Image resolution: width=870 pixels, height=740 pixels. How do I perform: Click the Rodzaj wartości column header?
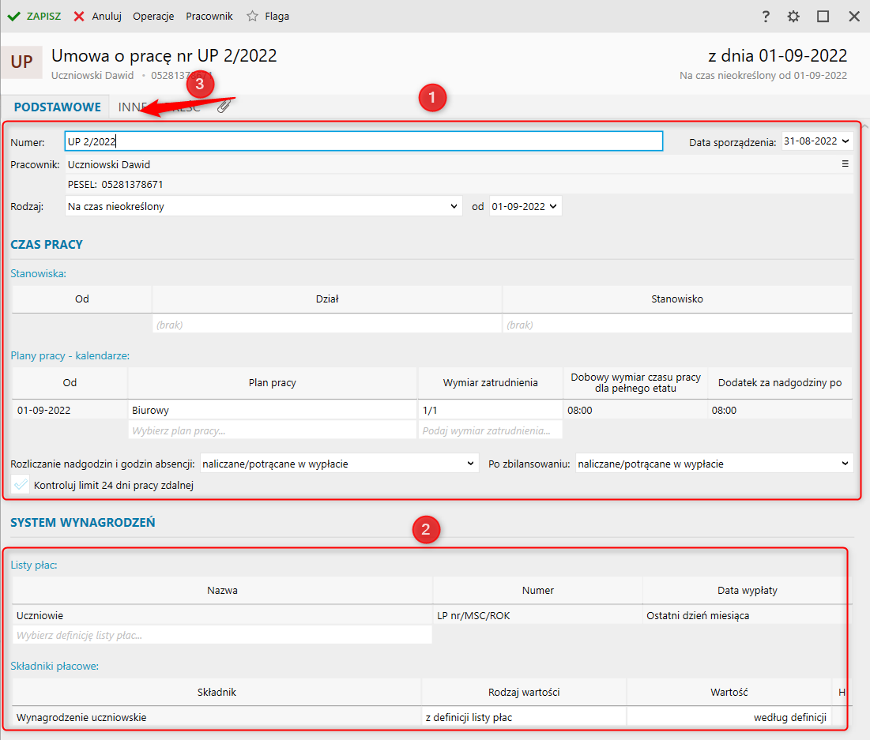(x=524, y=692)
